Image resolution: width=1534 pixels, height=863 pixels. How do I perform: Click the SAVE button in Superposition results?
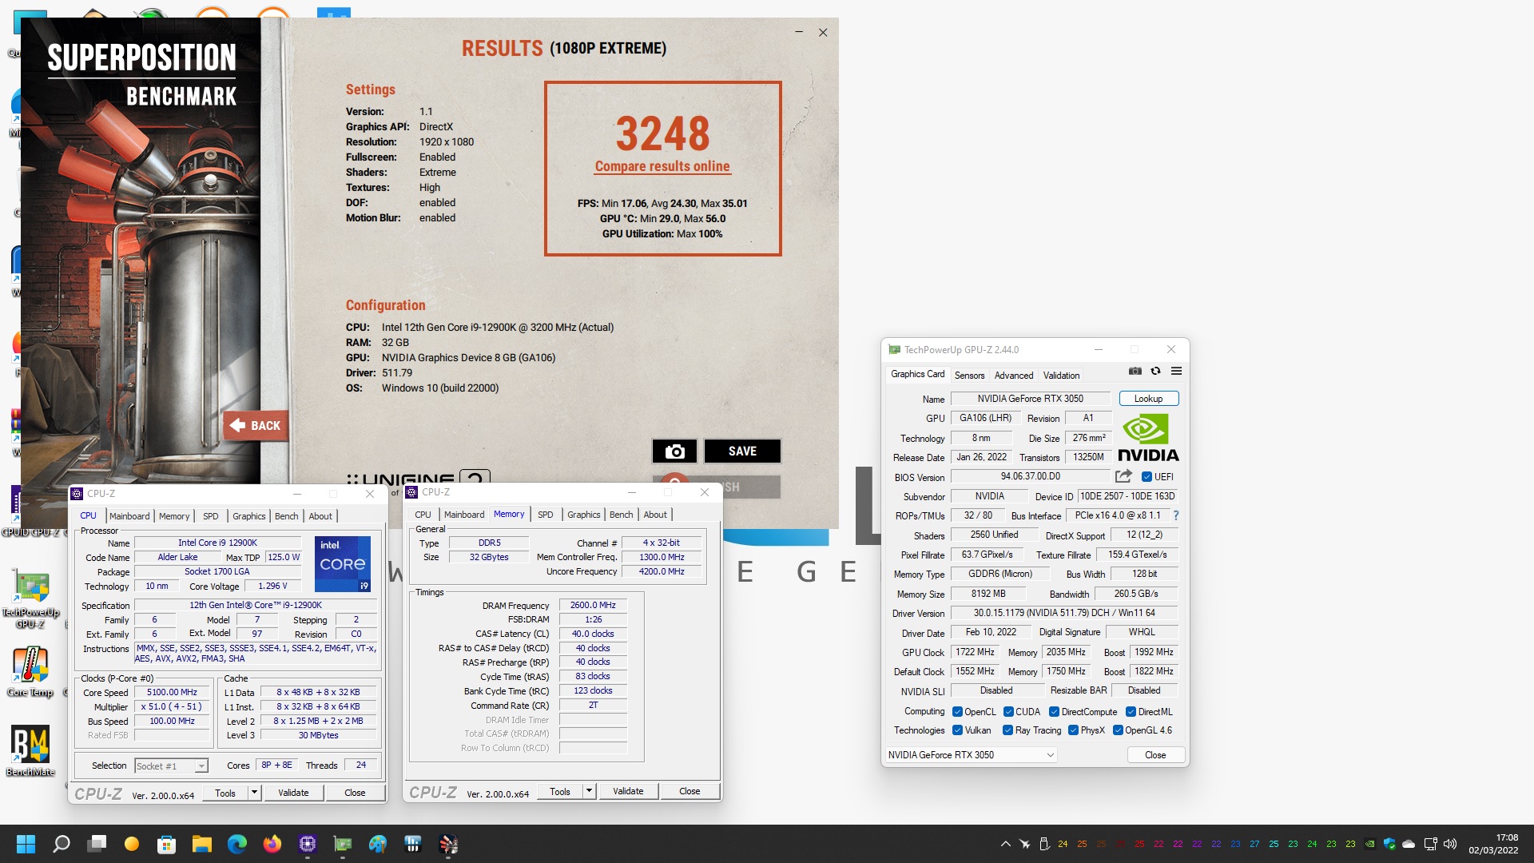tap(742, 451)
